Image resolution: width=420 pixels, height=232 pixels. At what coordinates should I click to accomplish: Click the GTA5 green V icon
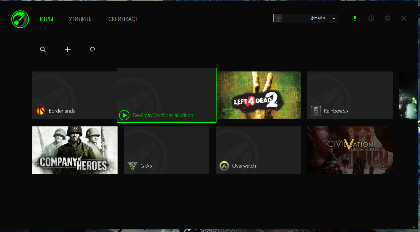coord(132,166)
